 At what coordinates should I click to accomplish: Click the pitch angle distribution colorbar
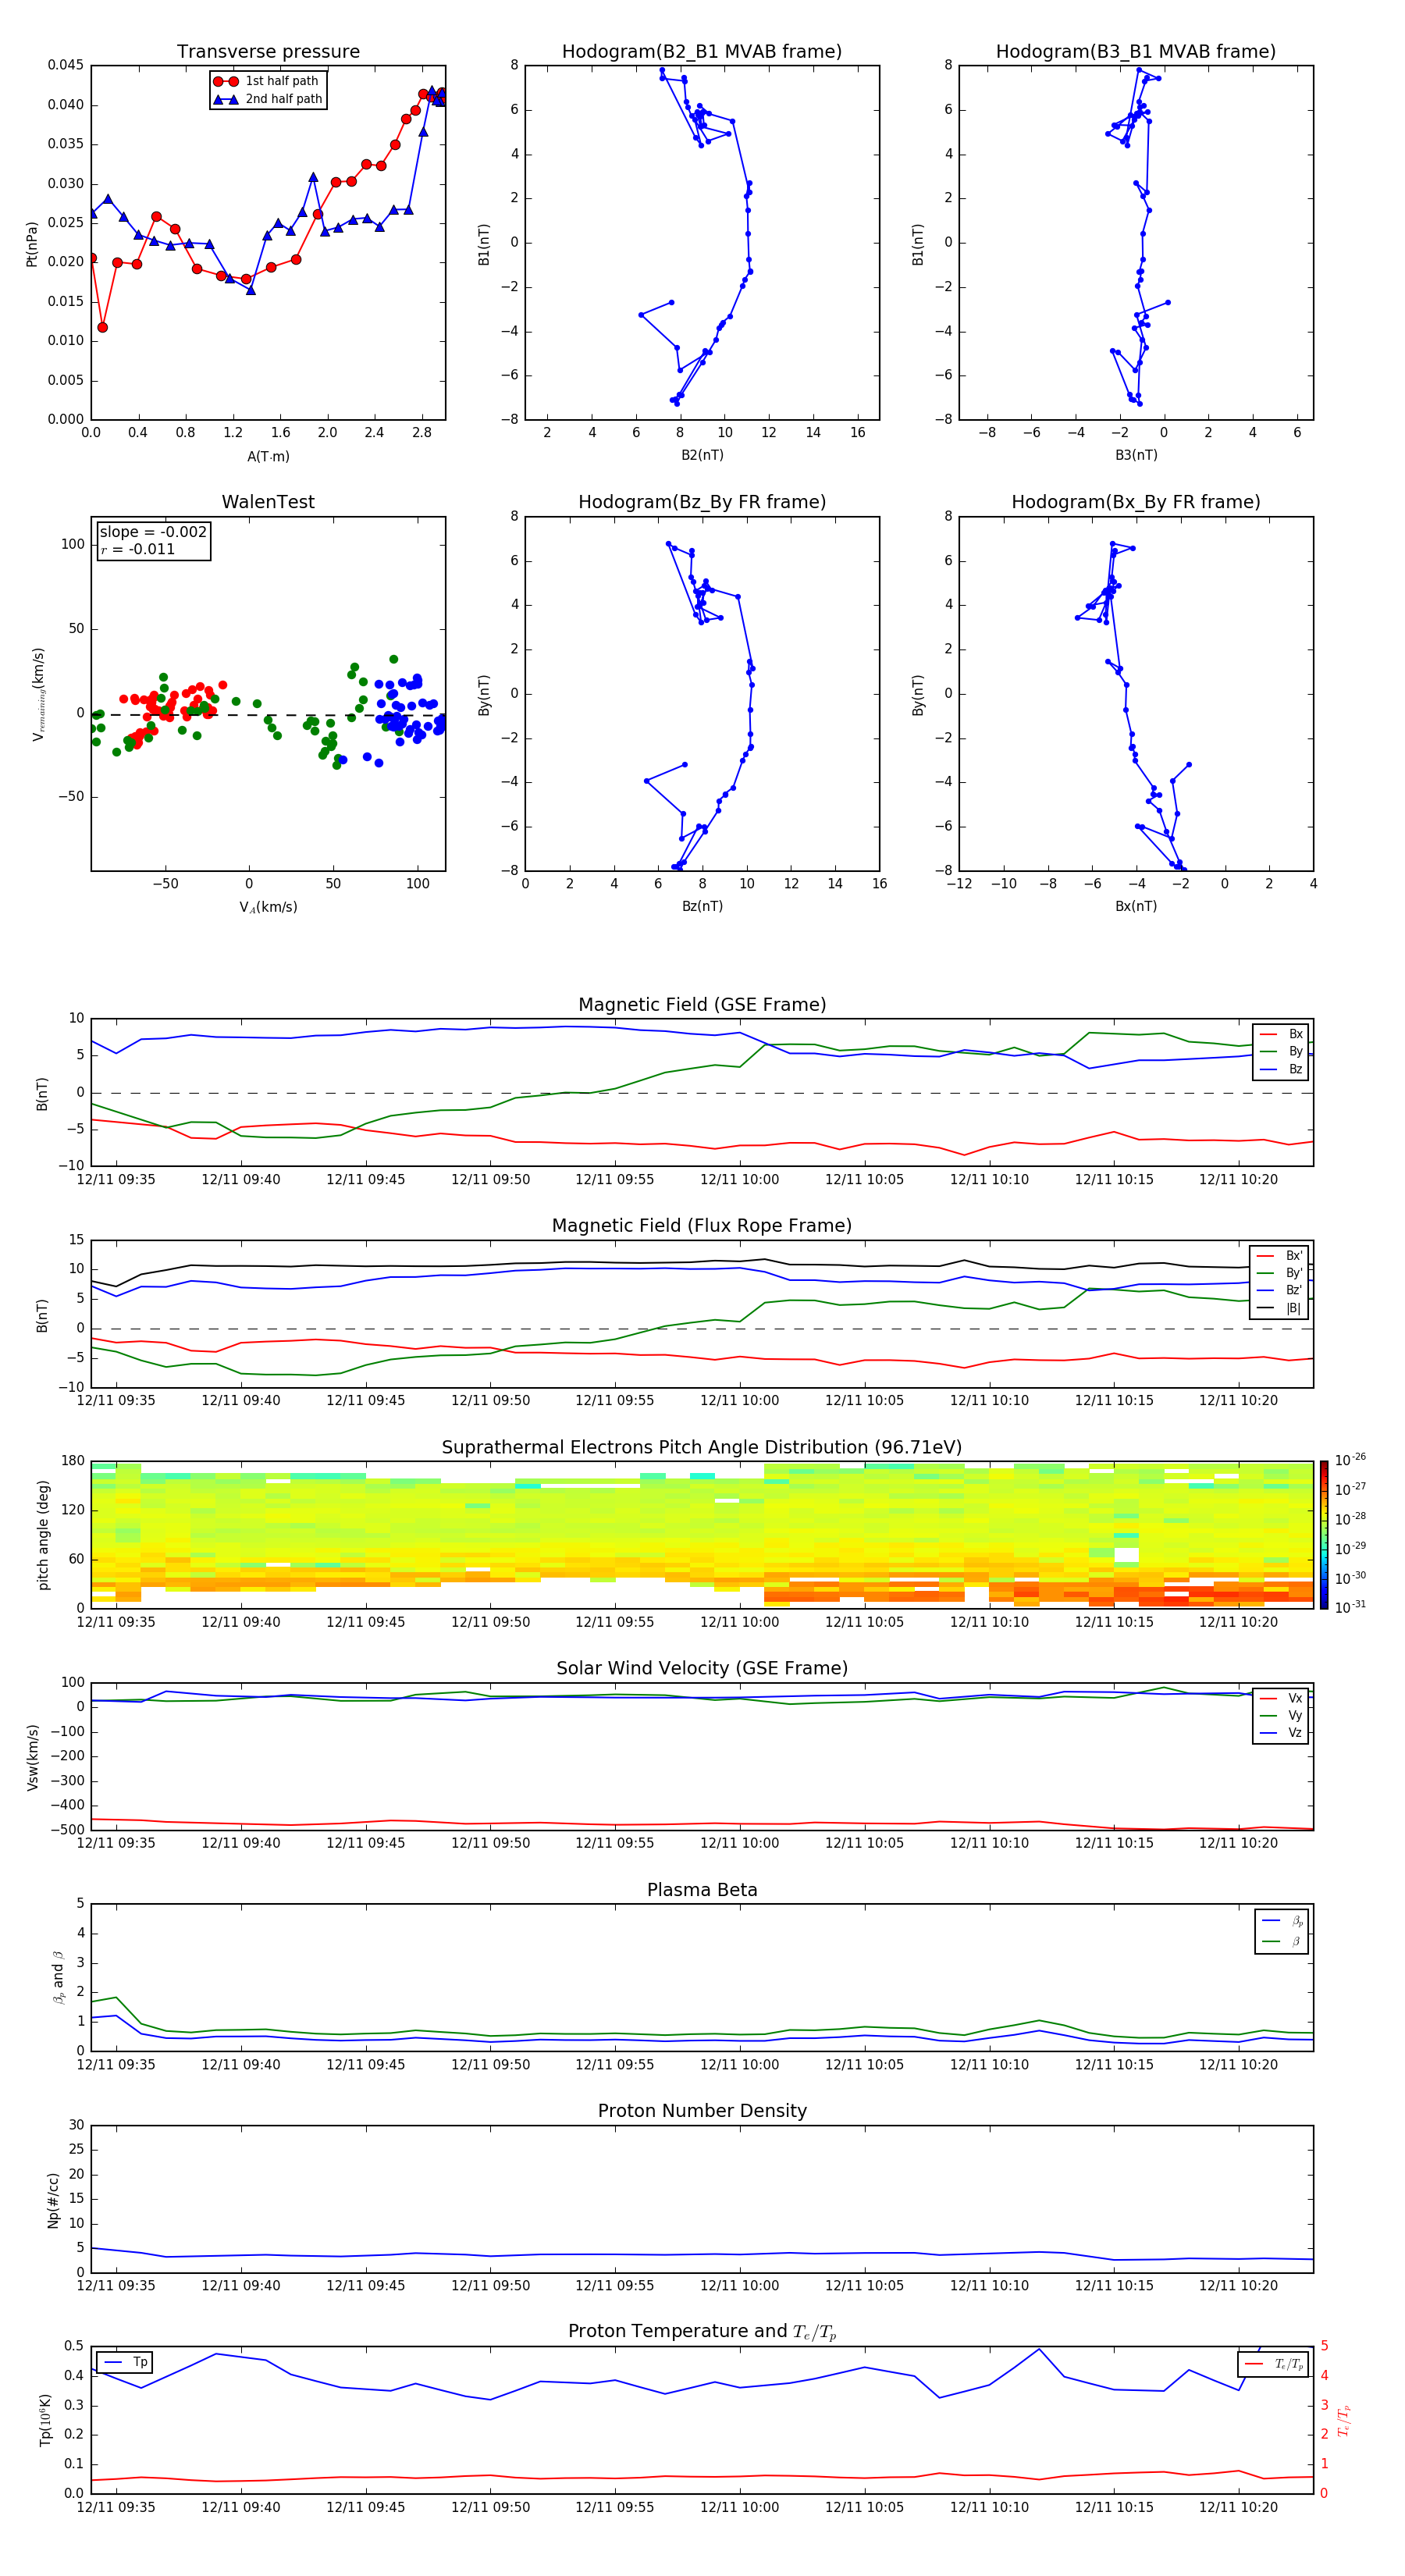[1323, 1535]
